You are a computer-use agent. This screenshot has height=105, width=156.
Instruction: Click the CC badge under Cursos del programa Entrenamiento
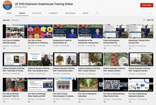[x=105, y=48]
